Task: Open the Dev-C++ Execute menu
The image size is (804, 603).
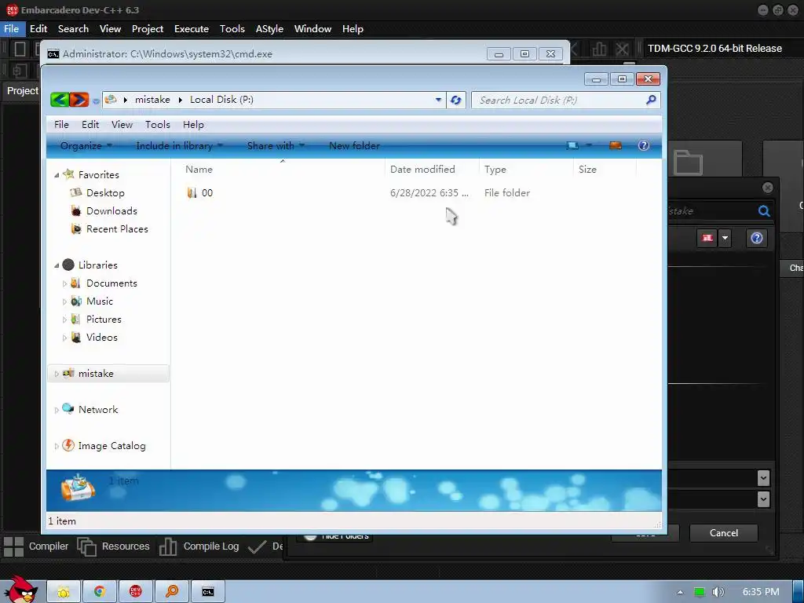Action: (x=192, y=29)
